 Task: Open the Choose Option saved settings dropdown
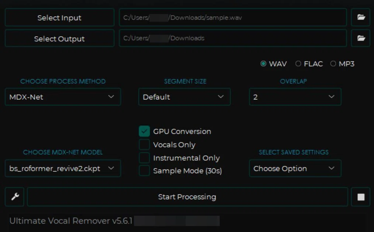[295, 168]
